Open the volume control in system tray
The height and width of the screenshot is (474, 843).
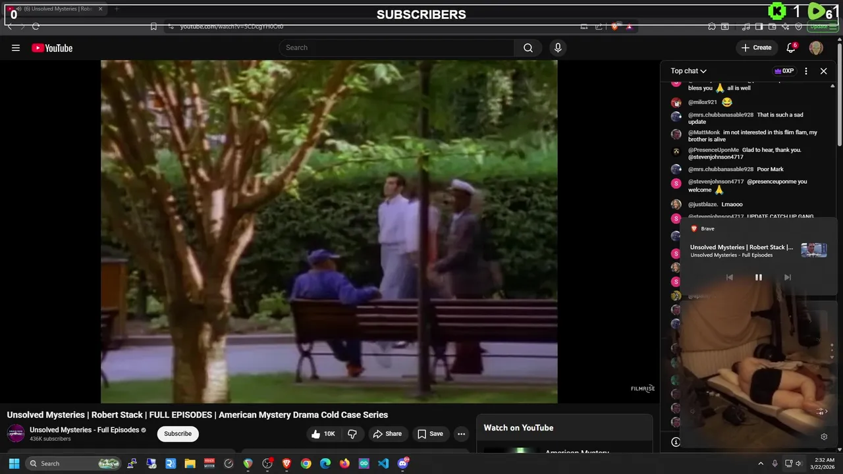799,463
